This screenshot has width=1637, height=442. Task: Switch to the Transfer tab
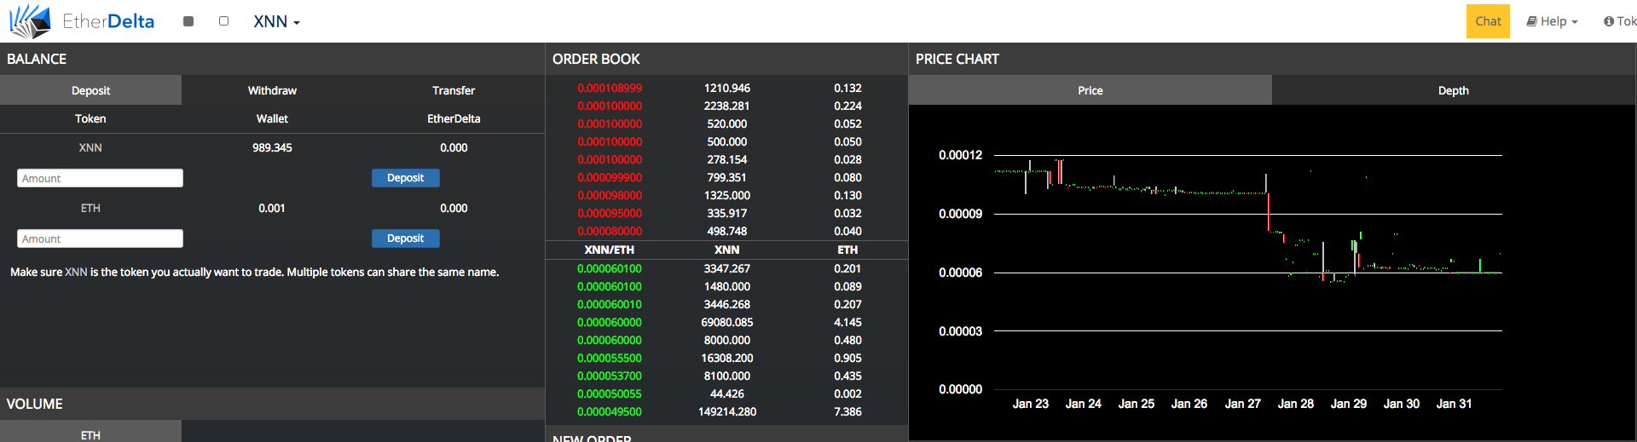(x=453, y=90)
